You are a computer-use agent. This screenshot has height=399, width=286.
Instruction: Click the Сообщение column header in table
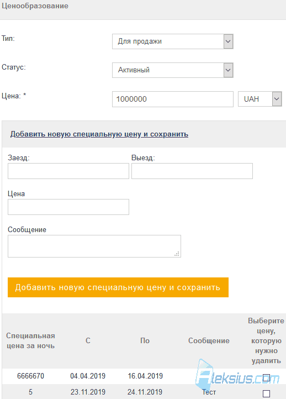(x=209, y=341)
